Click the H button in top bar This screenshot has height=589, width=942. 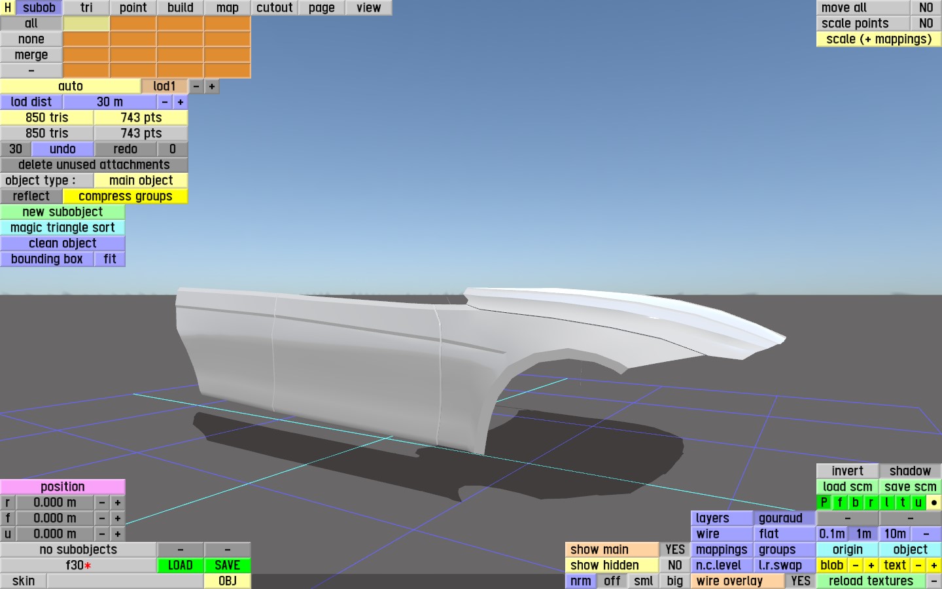click(x=7, y=8)
